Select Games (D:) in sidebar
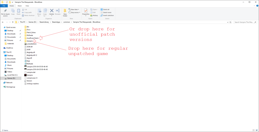This screenshot has width=259, height=132. 11,78
